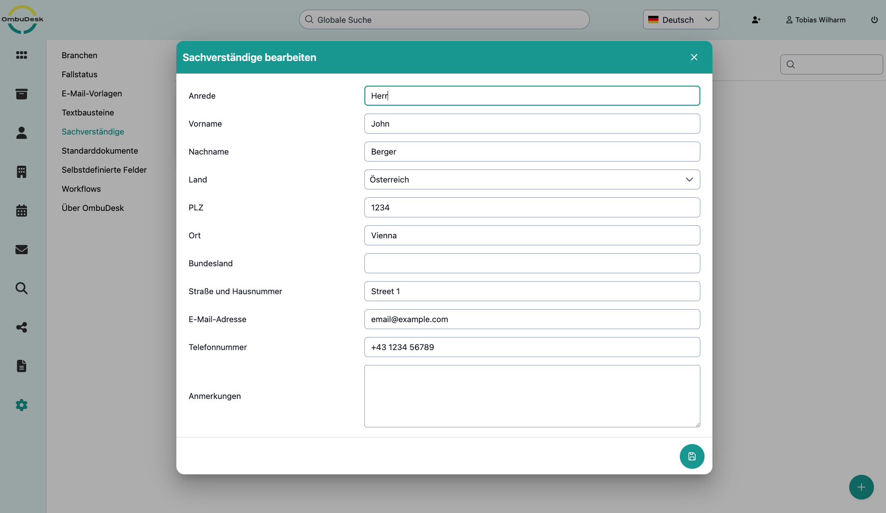This screenshot has width=886, height=513.
Task: Open the settings gear icon in sidebar
Action: tap(21, 405)
